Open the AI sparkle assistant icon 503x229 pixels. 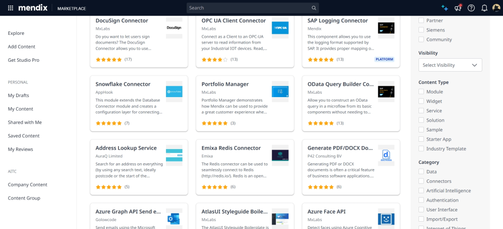click(x=444, y=8)
